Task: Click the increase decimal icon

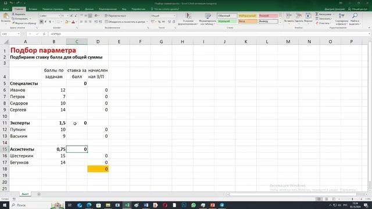Action: (169, 22)
